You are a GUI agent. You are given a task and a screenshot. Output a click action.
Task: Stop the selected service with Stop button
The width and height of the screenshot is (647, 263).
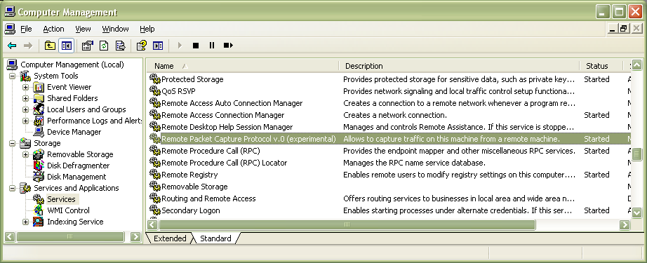tap(196, 46)
